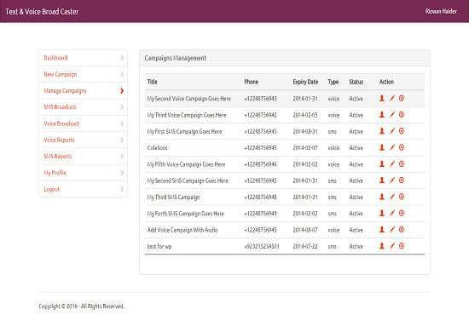The height and width of the screenshot is (315, 469).
Task: Open SMS Reports sidebar item
Action: coord(84,157)
